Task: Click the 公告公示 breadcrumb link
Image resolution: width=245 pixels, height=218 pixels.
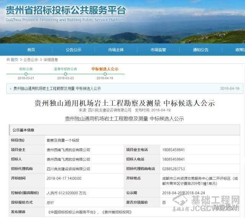Action: 31,60
